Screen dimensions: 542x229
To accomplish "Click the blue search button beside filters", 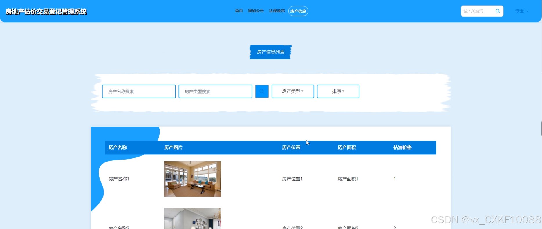I will coord(262,91).
